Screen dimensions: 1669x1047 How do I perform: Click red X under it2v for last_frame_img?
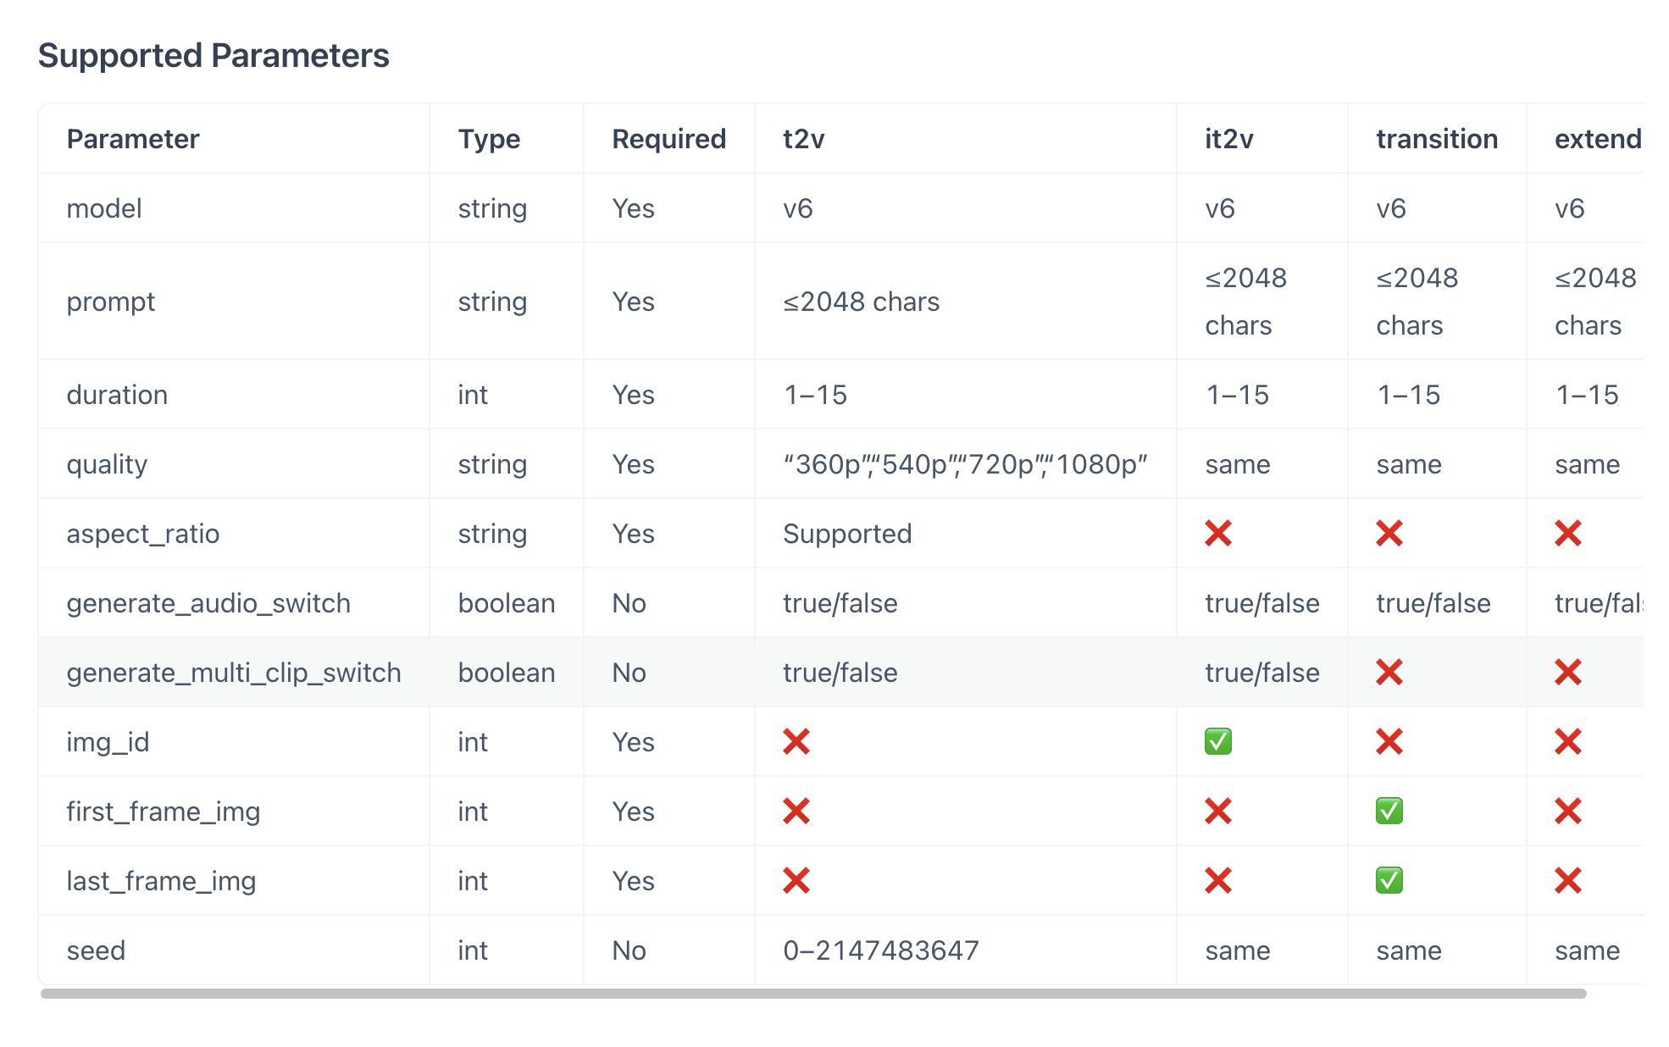(1217, 881)
